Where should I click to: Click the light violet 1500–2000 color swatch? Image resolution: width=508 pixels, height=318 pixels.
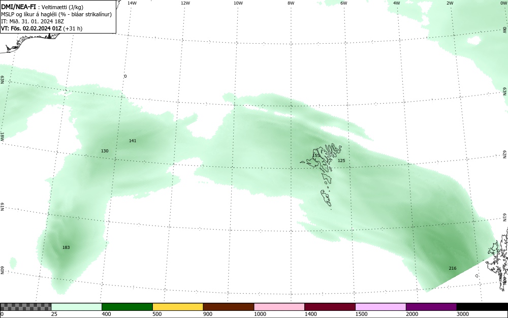click(380, 307)
